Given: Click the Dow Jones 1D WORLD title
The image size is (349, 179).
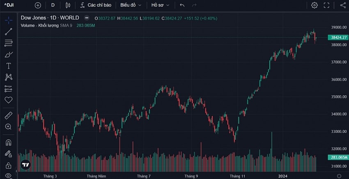Looking at the screenshot, I should click(50, 18).
